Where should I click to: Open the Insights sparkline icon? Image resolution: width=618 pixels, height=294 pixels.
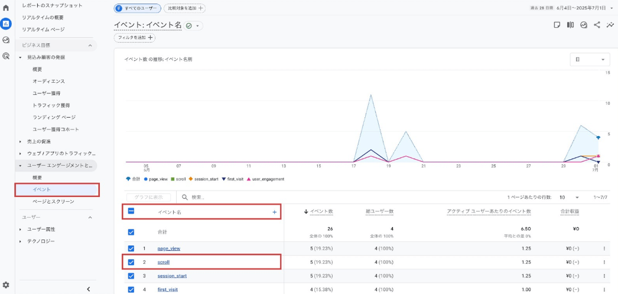point(610,25)
